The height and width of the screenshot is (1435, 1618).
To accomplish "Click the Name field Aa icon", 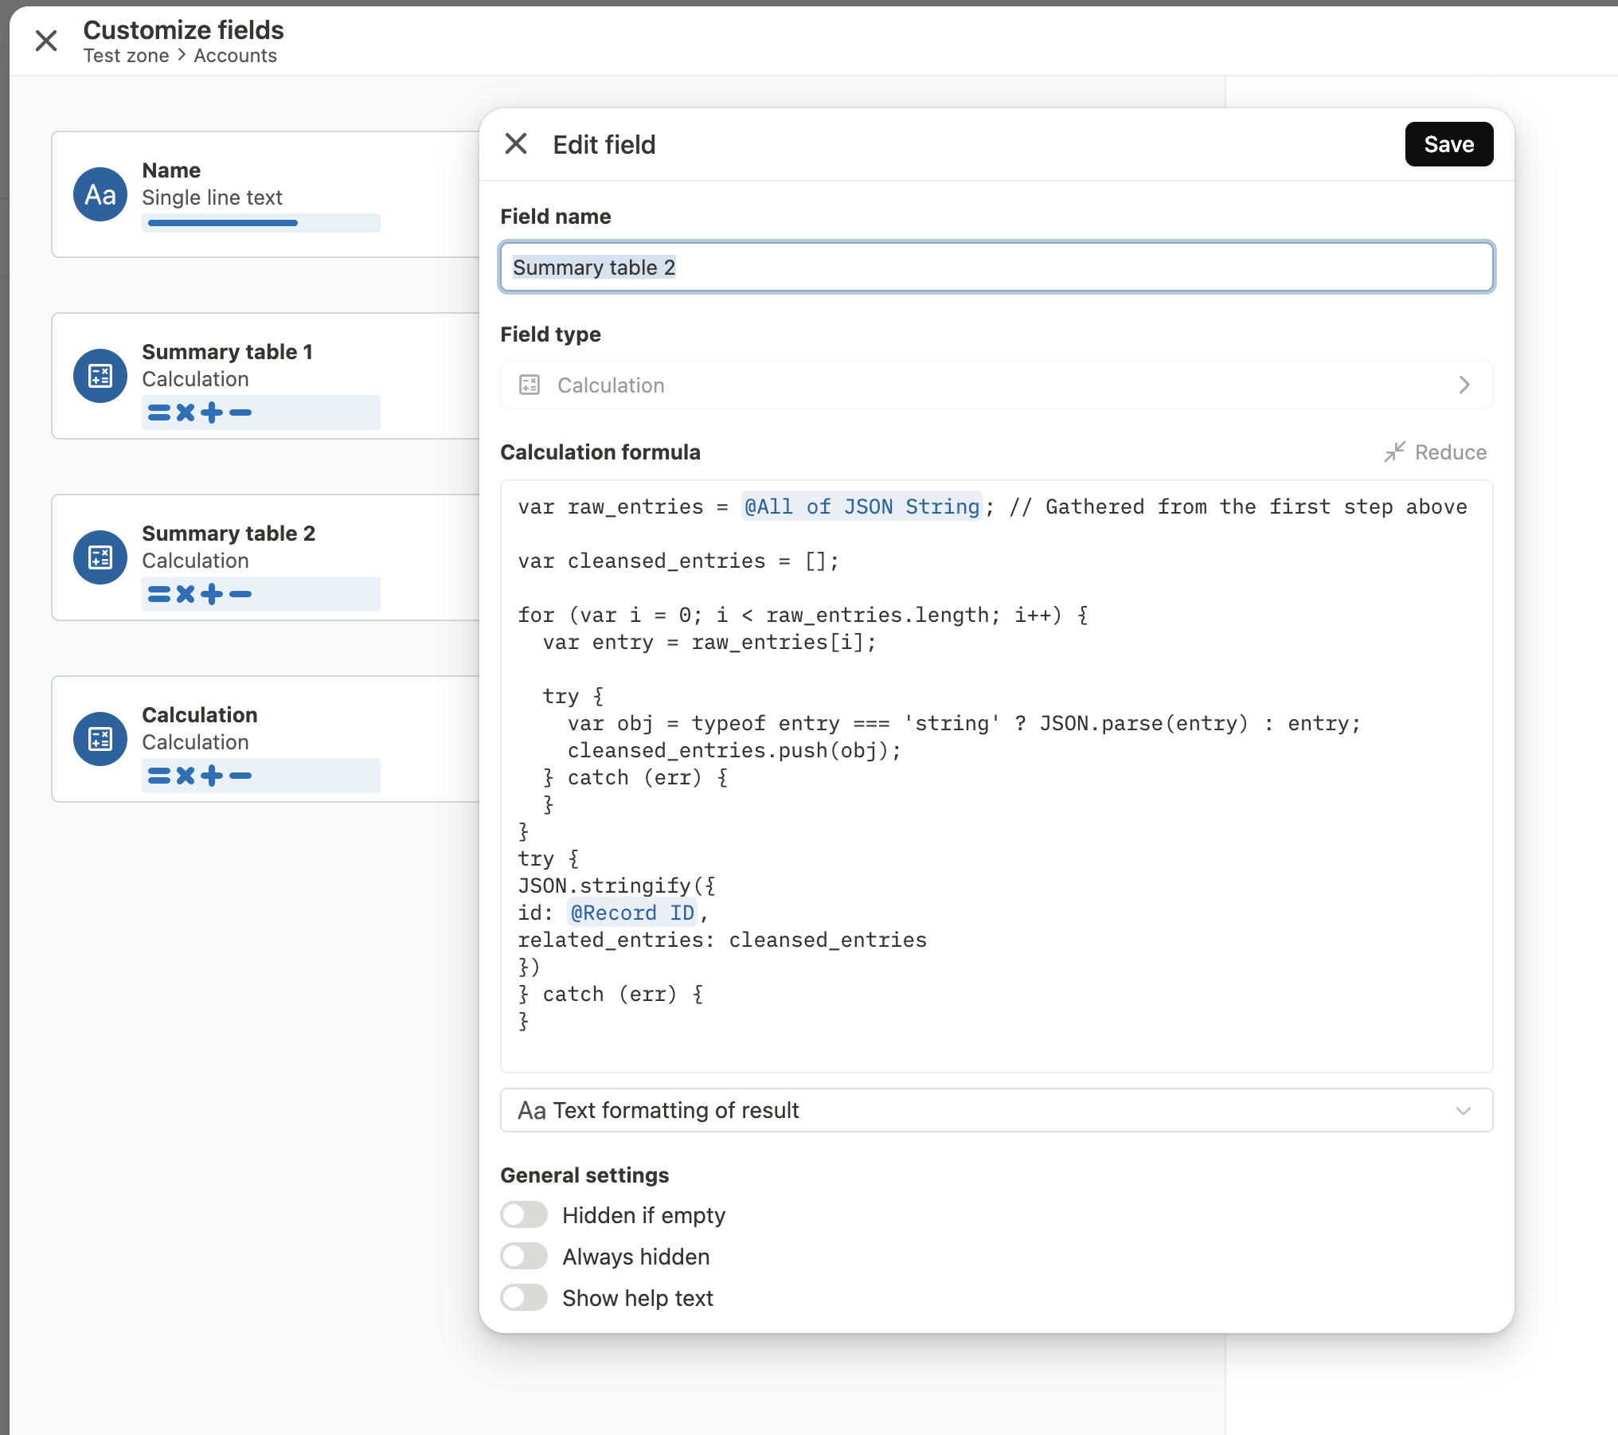I will point(100,194).
